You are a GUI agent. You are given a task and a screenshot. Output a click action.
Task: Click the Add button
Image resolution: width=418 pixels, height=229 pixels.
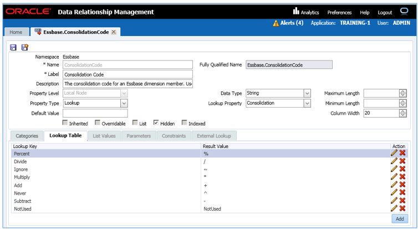[400, 218]
